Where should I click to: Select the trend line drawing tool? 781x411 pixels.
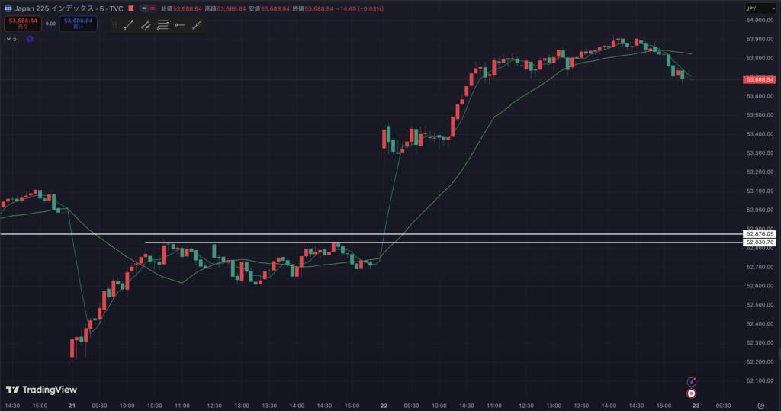click(x=128, y=25)
